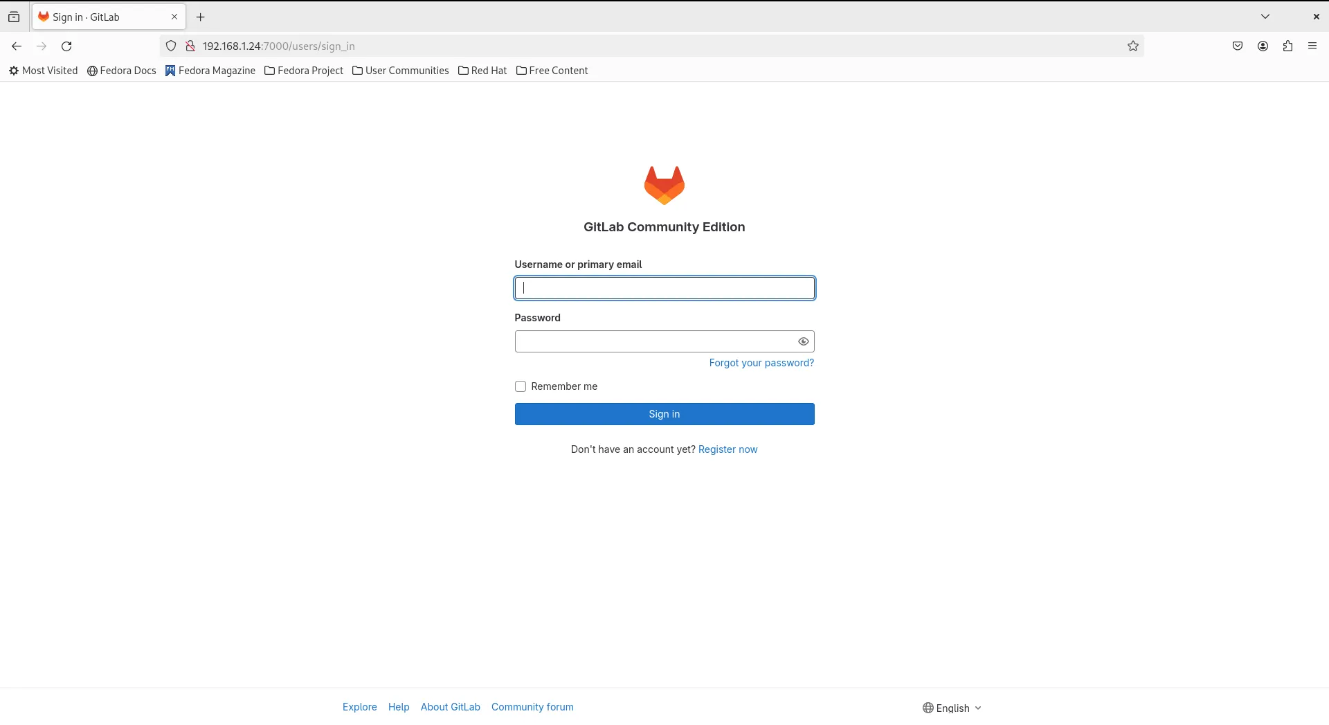Open the Forgot your password link

(761, 363)
